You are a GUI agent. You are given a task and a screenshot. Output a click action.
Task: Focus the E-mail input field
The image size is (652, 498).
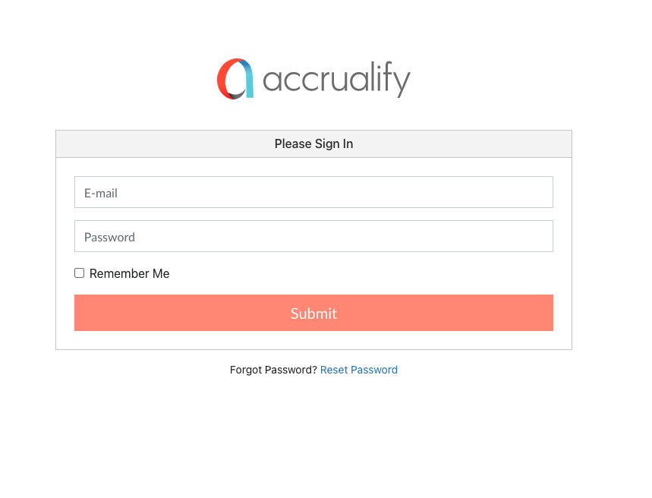click(x=313, y=192)
